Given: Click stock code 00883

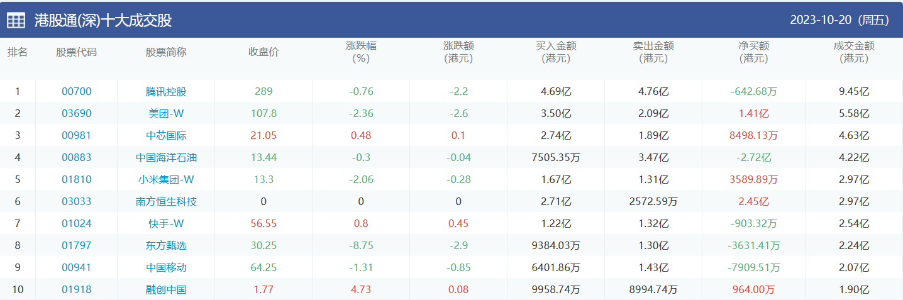Looking at the screenshot, I should (76, 157).
